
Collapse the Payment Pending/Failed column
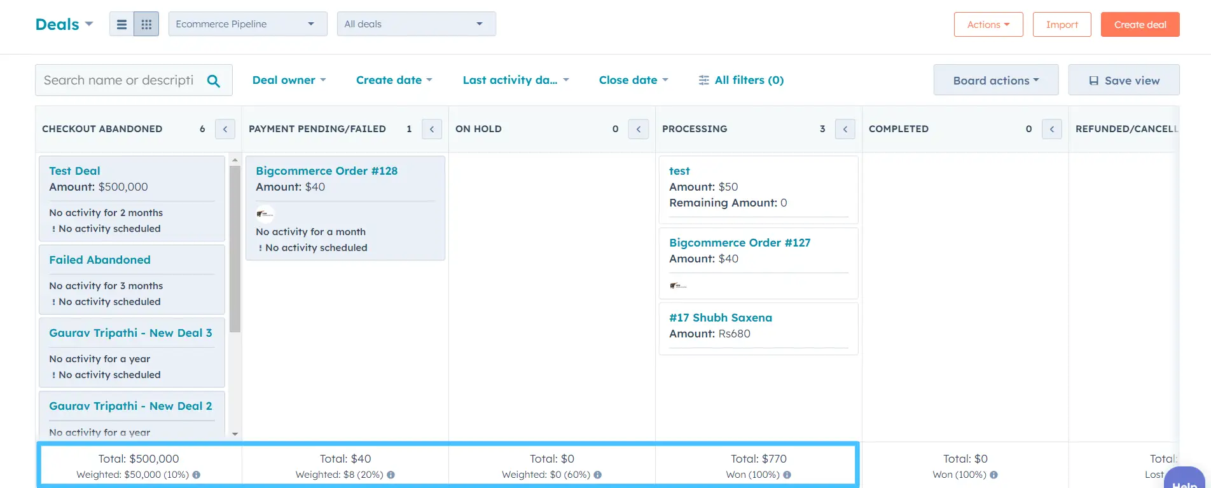point(432,129)
